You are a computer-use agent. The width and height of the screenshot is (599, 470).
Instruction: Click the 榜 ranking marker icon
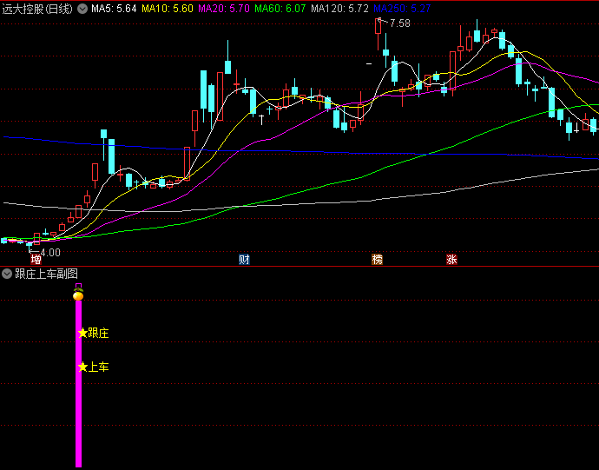pos(377,260)
